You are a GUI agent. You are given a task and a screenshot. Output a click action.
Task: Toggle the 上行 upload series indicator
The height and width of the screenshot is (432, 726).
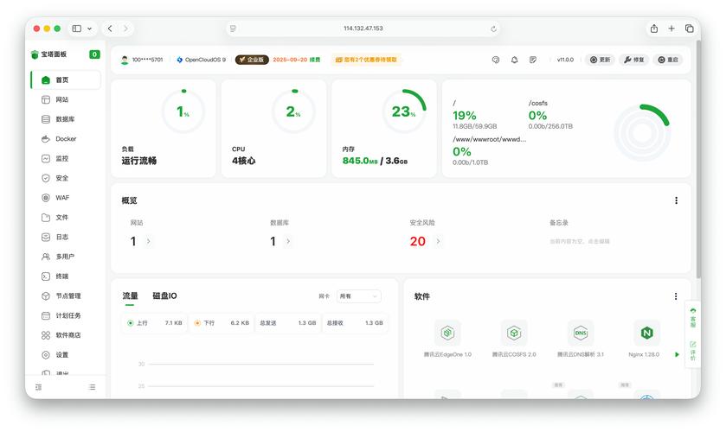(131, 323)
